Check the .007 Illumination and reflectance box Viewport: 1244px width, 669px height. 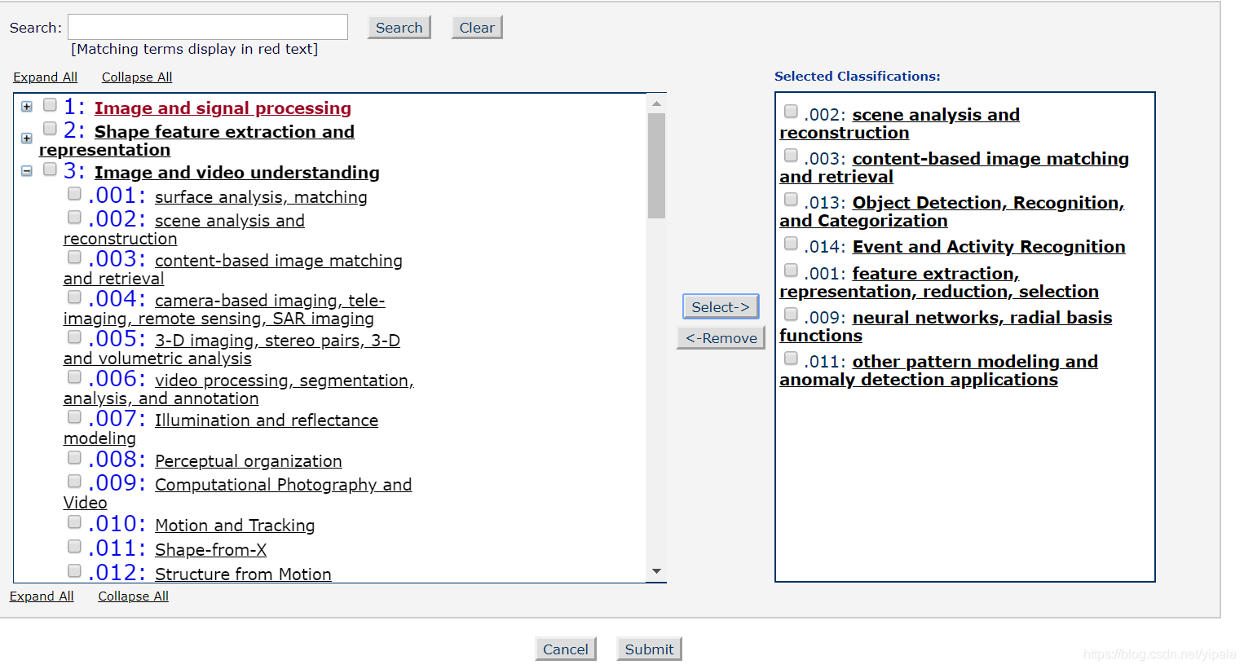coord(74,416)
